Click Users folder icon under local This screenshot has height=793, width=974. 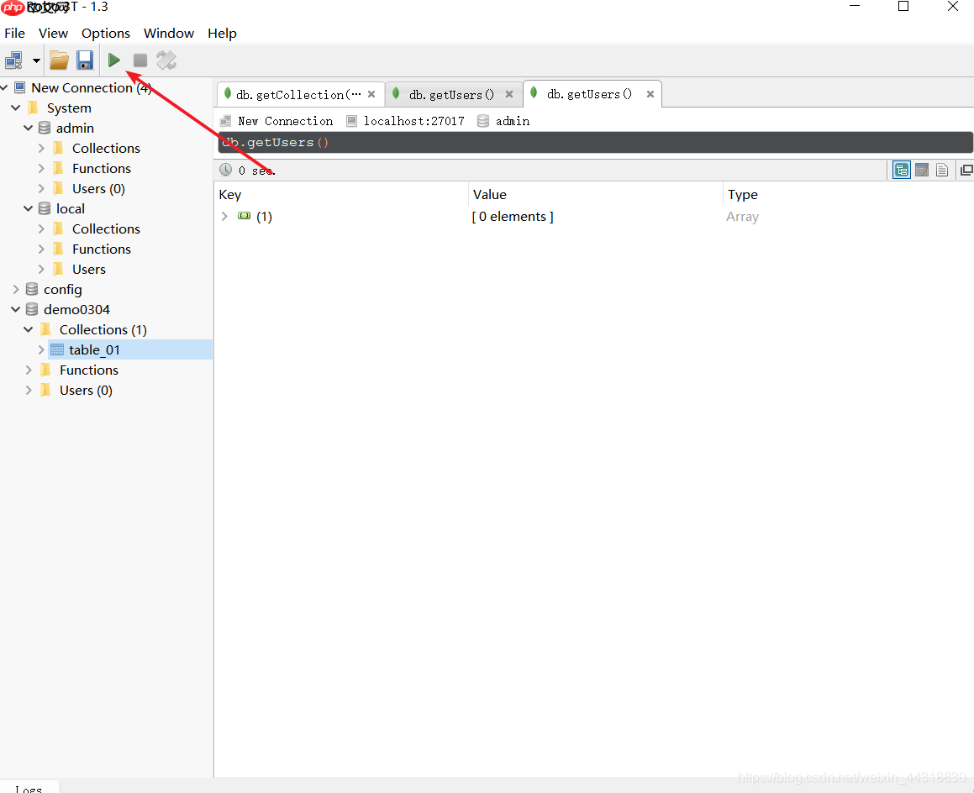[x=58, y=269]
